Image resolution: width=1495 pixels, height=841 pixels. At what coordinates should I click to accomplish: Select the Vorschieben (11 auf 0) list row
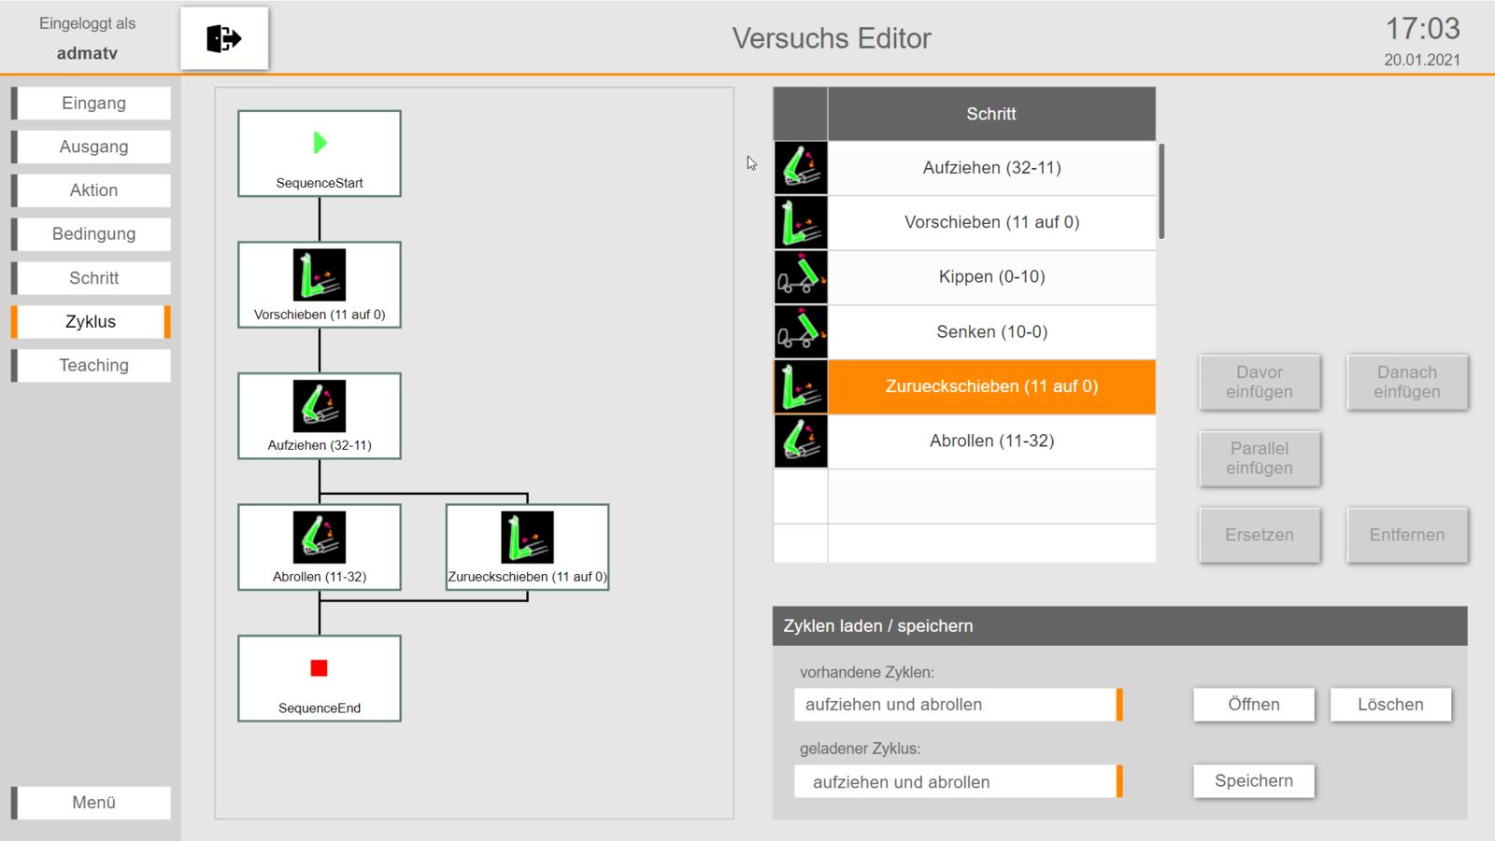pyautogui.click(x=991, y=222)
